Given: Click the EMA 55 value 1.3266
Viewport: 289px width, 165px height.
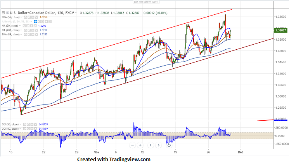Looking at the screenshot, I should point(44,17).
